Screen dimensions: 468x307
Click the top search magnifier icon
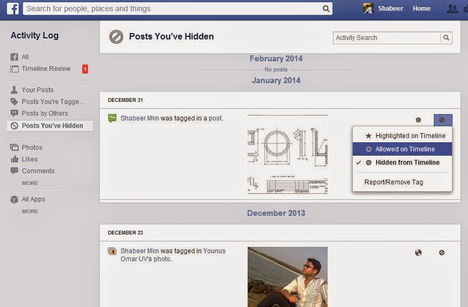pos(326,9)
